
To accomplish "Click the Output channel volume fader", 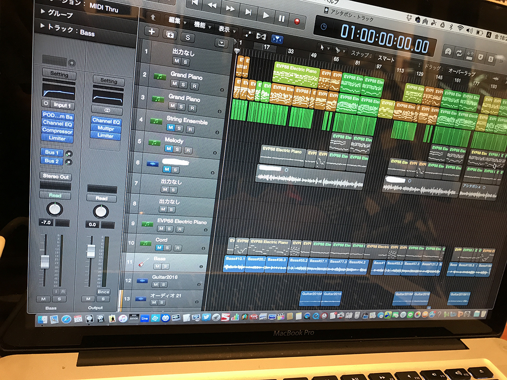I will click(91, 251).
